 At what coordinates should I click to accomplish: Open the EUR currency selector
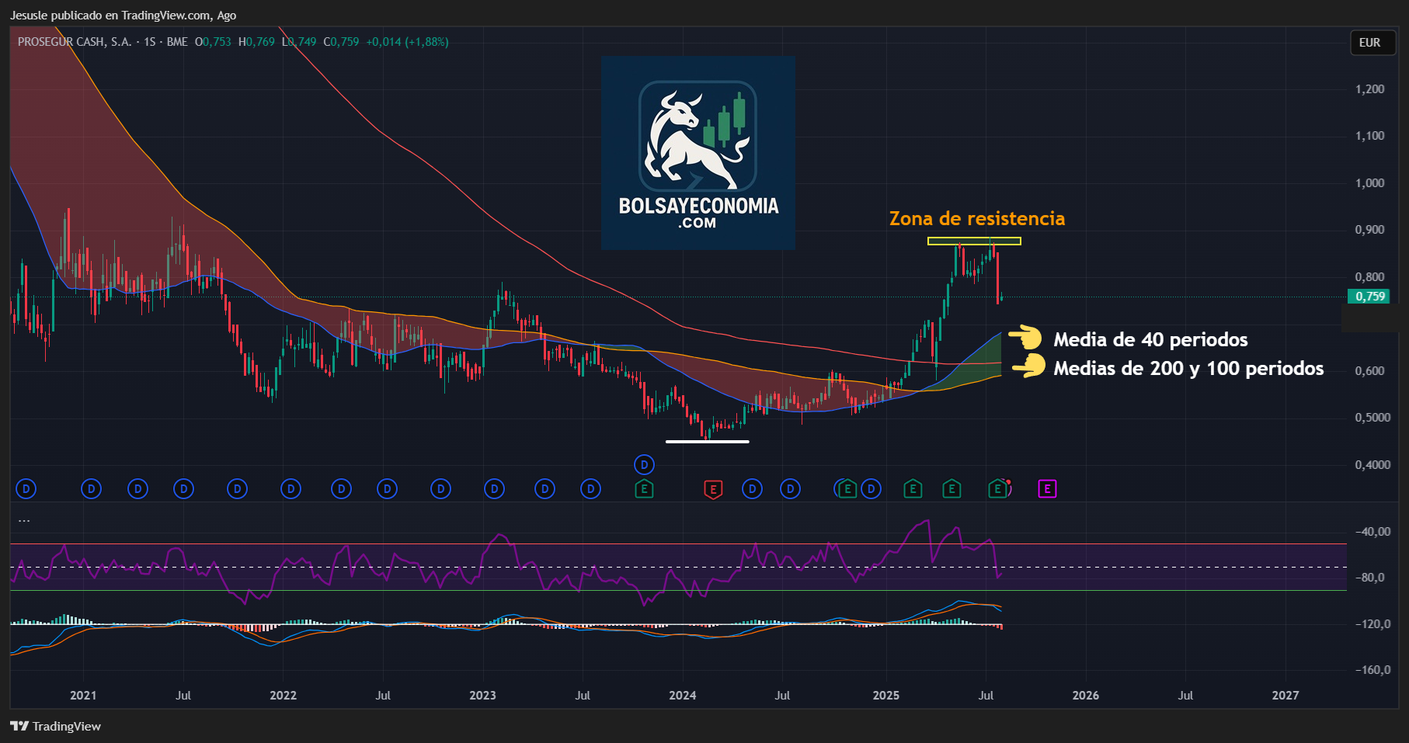tap(1370, 43)
